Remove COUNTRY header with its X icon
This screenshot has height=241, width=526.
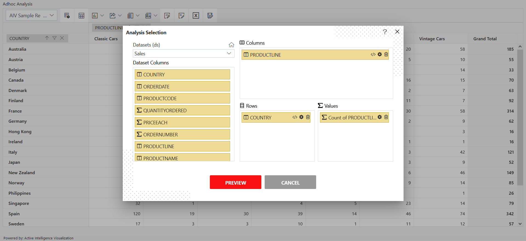(62, 38)
